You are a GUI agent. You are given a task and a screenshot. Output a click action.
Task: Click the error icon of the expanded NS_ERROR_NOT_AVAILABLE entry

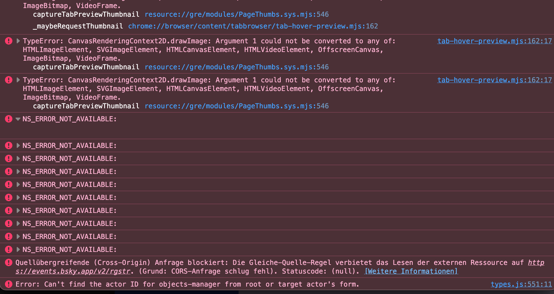point(9,119)
